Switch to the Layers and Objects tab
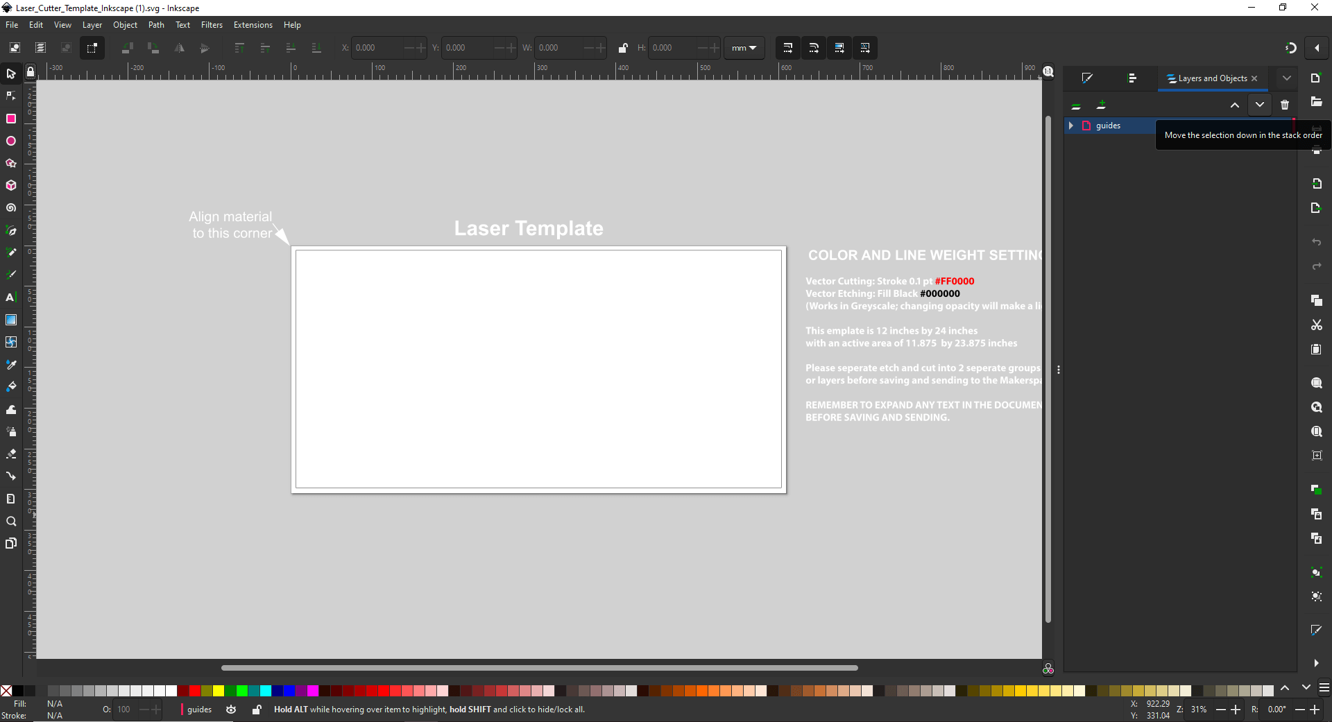The image size is (1332, 722). 1207,78
